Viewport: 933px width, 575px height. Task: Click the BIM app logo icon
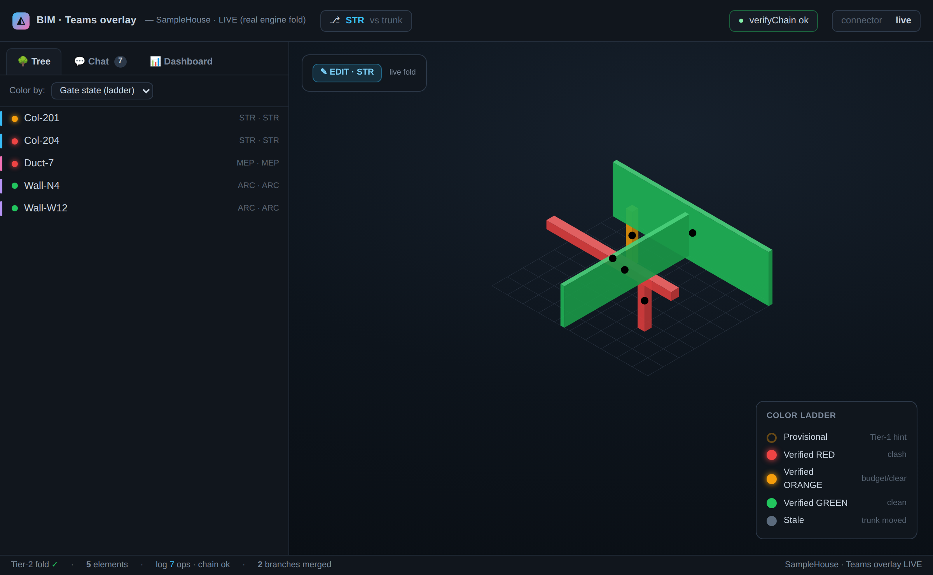[21, 21]
